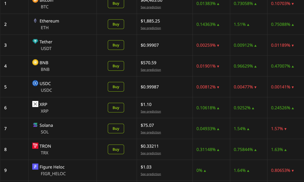Viewport: 304px width, 182px height.
Task: Click the TRX ticker symbol
Action: [x=44, y=153]
